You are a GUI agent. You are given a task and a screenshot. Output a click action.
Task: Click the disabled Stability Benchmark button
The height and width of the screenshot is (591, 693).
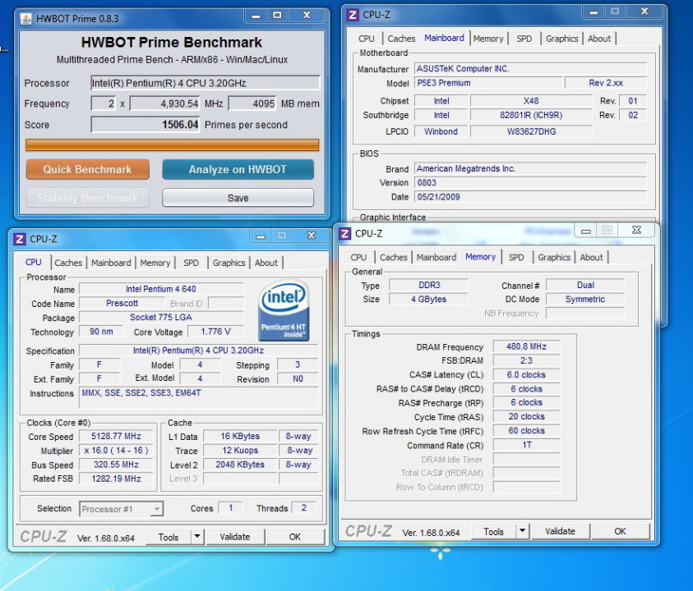[87, 198]
